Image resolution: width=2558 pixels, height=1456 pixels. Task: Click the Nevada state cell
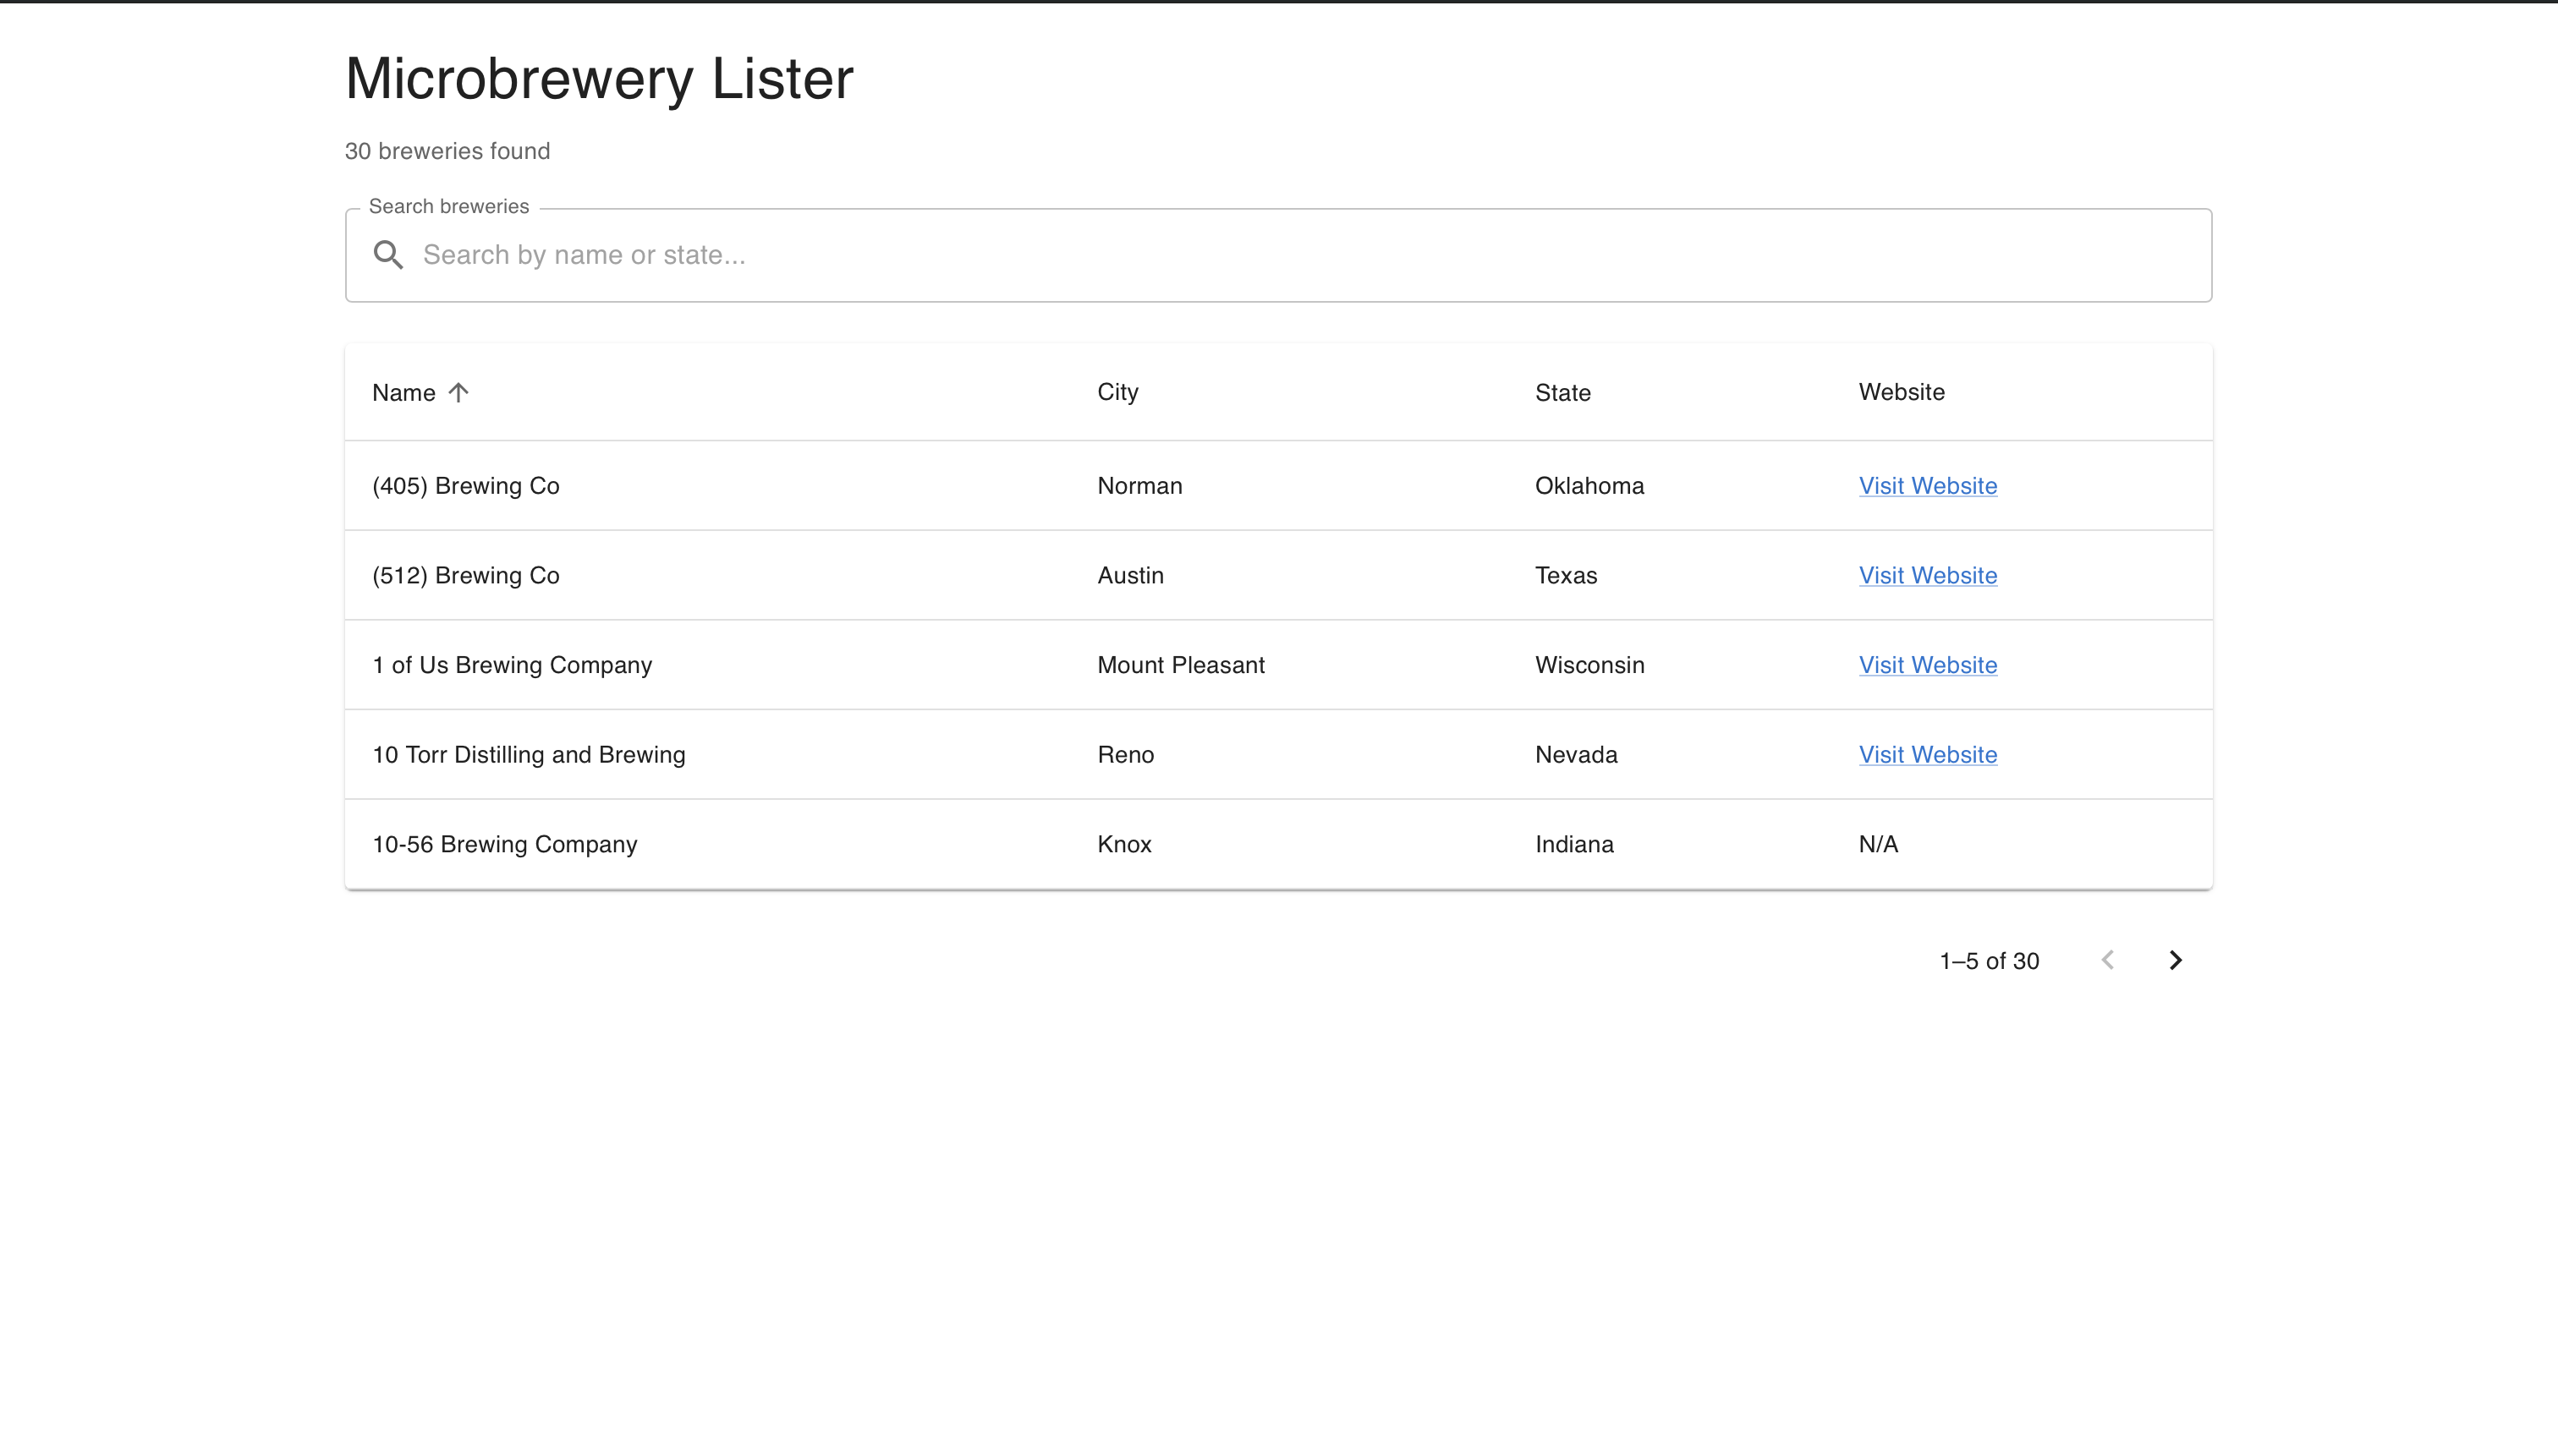click(1576, 755)
